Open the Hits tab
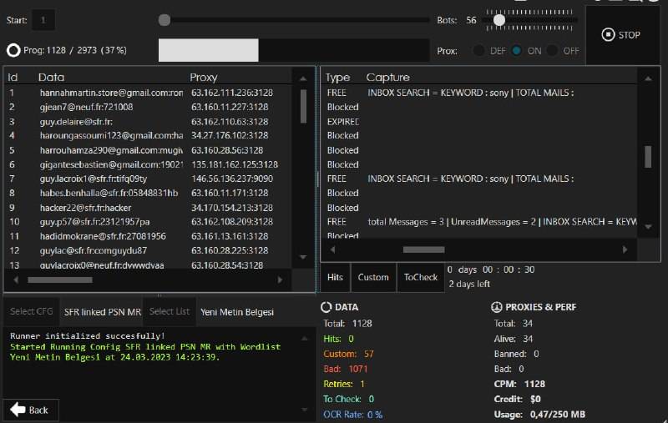668x423 pixels. (335, 278)
